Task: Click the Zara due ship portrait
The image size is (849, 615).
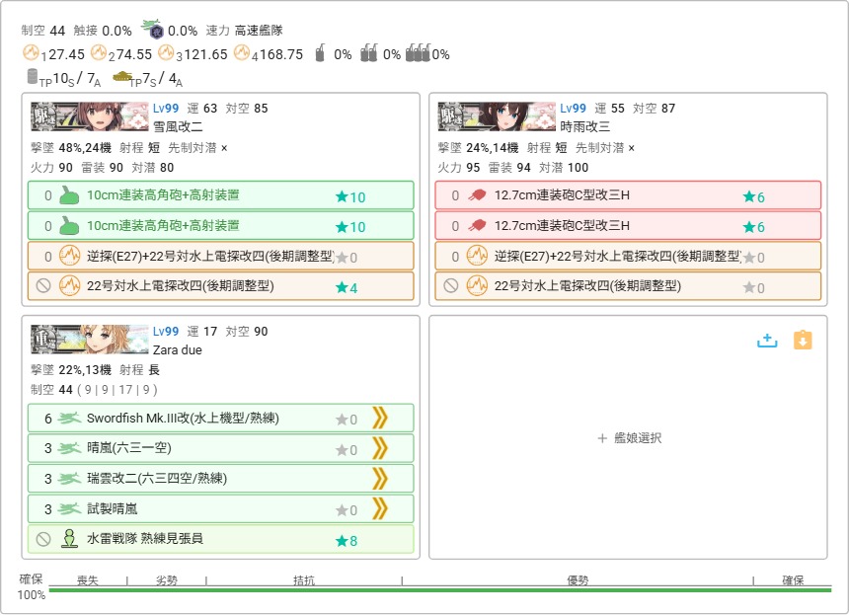Action: tap(90, 340)
